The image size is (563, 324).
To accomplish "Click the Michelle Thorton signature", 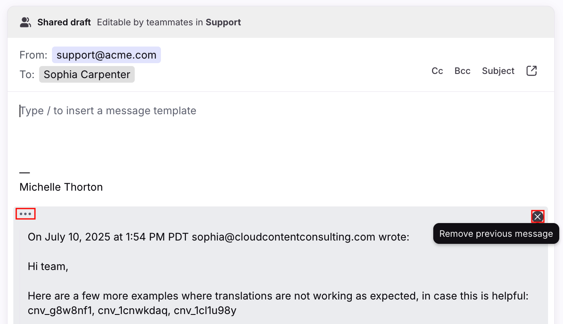I will coord(61,187).
